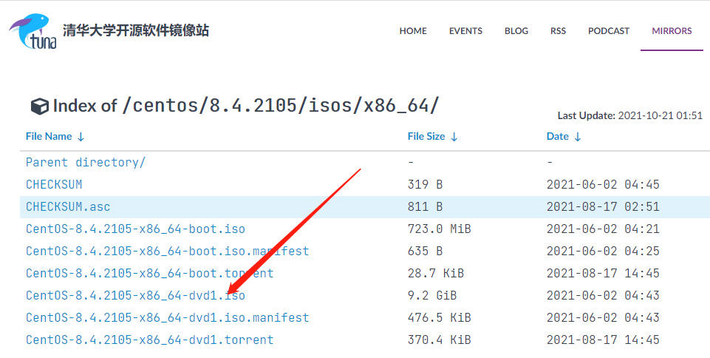Click the TUNA fish logo
The width and height of the screenshot is (710, 358).
pyautogui.click(x=33, y=31)
